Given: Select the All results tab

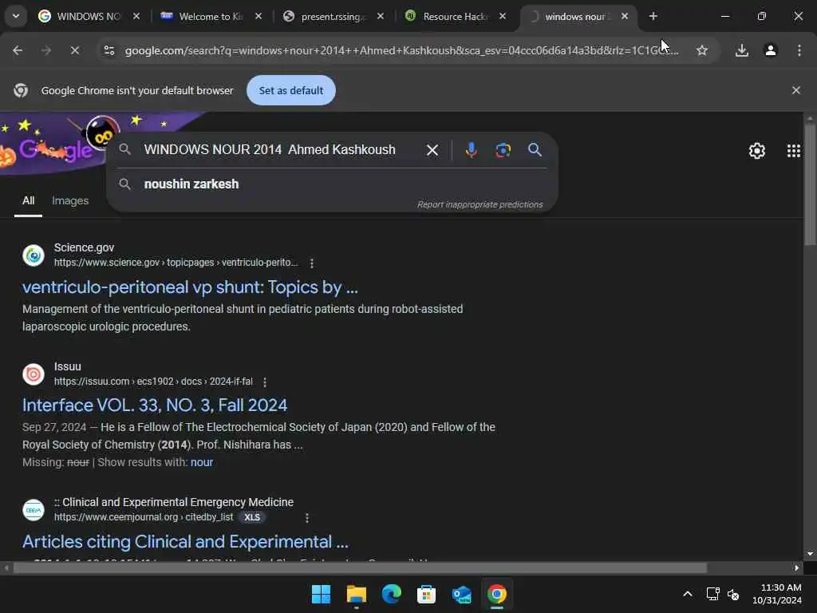Looking at the screenshot, I should 28,200.
